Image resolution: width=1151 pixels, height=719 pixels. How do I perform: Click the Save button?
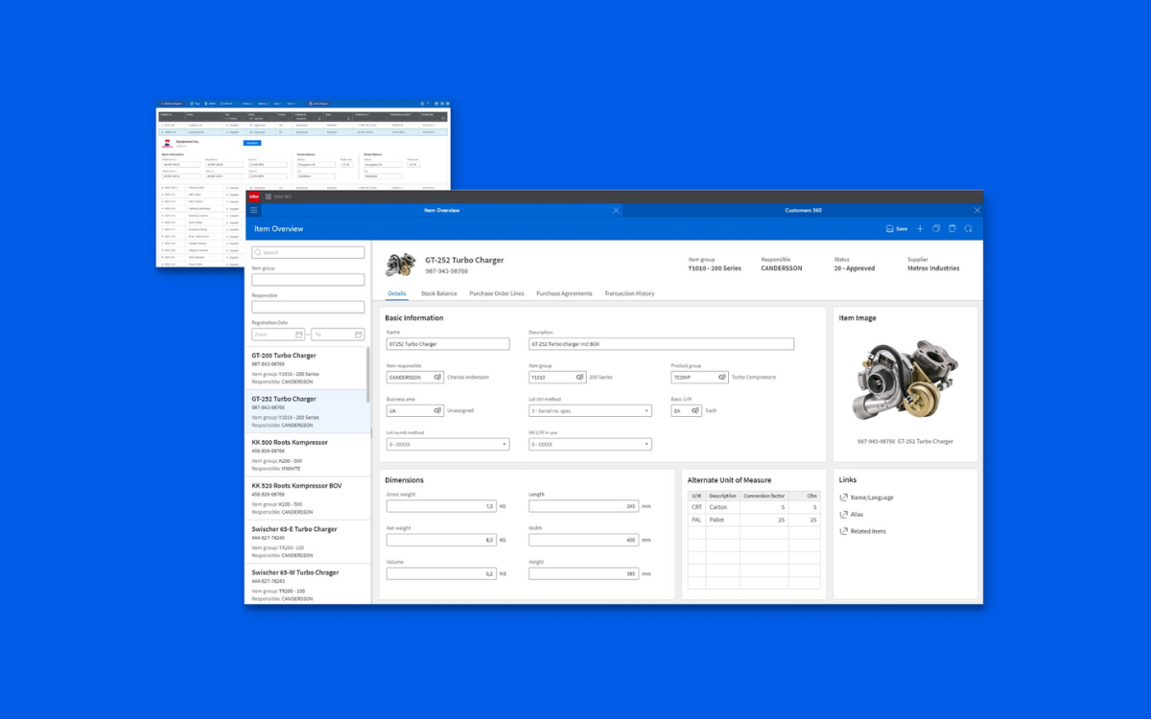click(x=897, y=229)
